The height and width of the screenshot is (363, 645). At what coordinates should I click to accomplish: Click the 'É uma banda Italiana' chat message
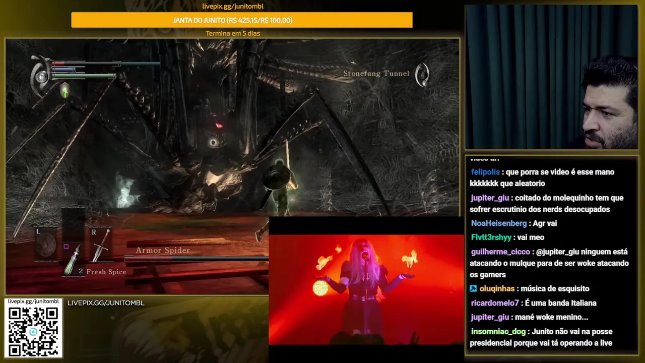[561, 303]
